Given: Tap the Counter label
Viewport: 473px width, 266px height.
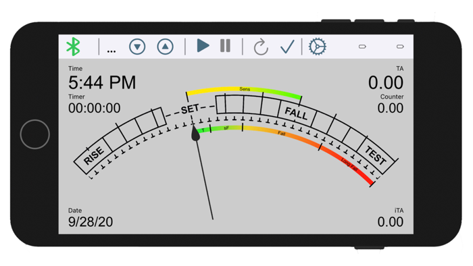Looking at the screenshot, I should [x=392, y=97].
